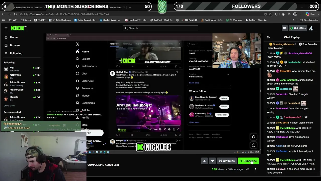Open the Browse icon in the Kick sidebar
The height and width of the screenshot is (181, 321).
click(6, 45)
